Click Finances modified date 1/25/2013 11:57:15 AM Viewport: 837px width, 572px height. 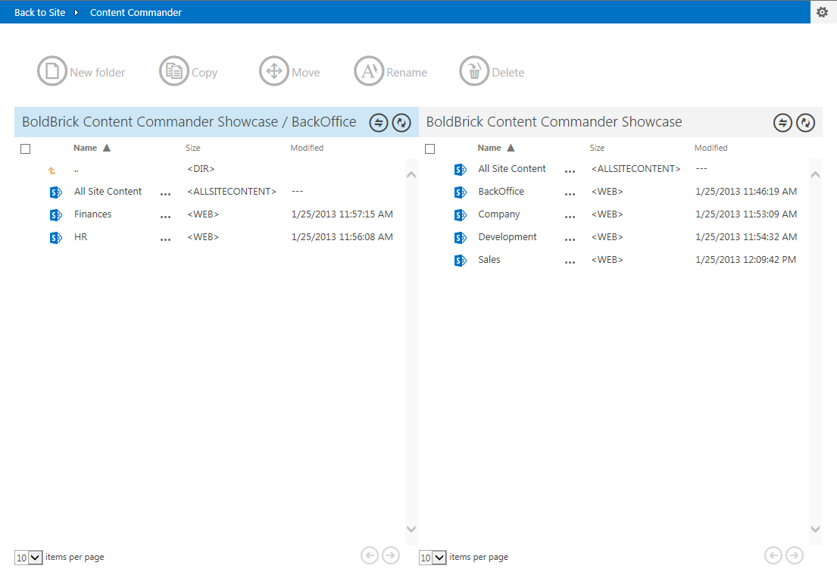pos(342,214)
